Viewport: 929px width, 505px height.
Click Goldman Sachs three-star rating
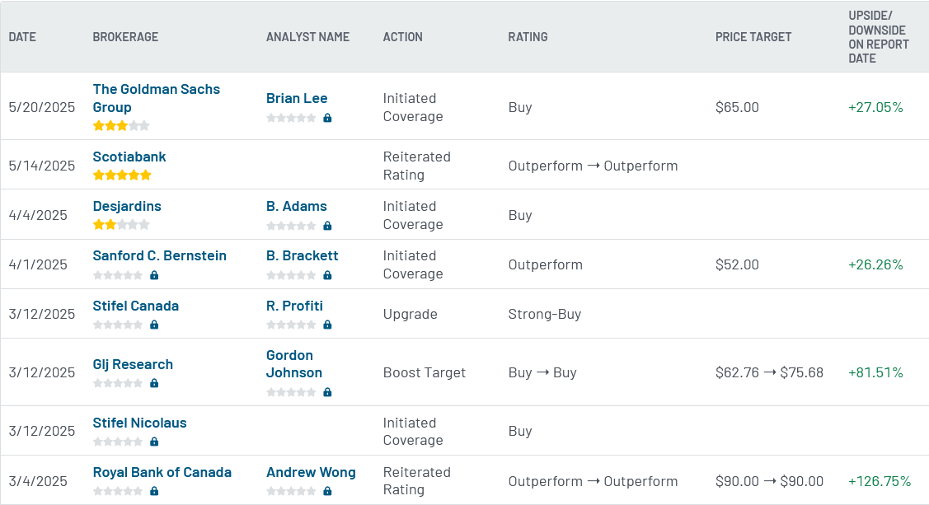121,125
